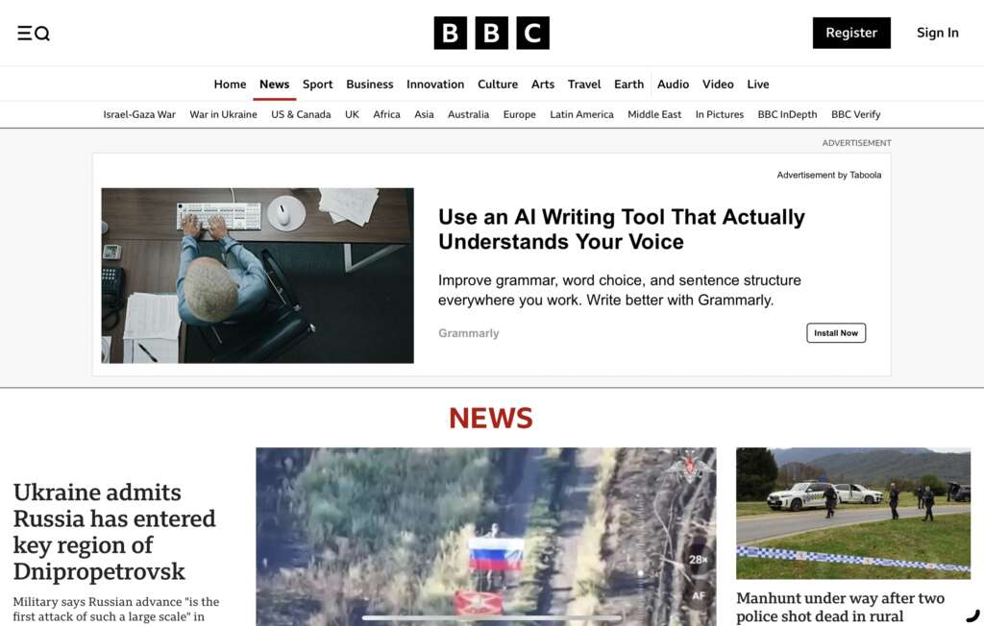Click the Russian flag video thumbnail
The image size is (984, 626).
[485, 537]
